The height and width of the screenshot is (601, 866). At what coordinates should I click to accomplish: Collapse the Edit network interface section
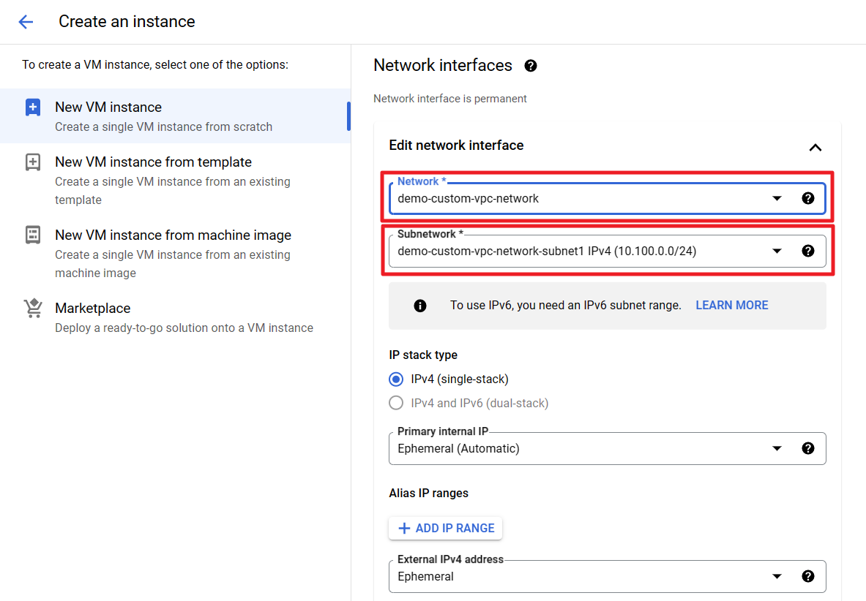coord(815,147)
